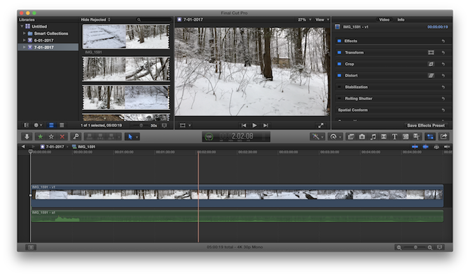This screenshot has width=470, height=276.
Task: Toggle viewer full screen playback
Action: pyautogui.click(x=321, y=126)
